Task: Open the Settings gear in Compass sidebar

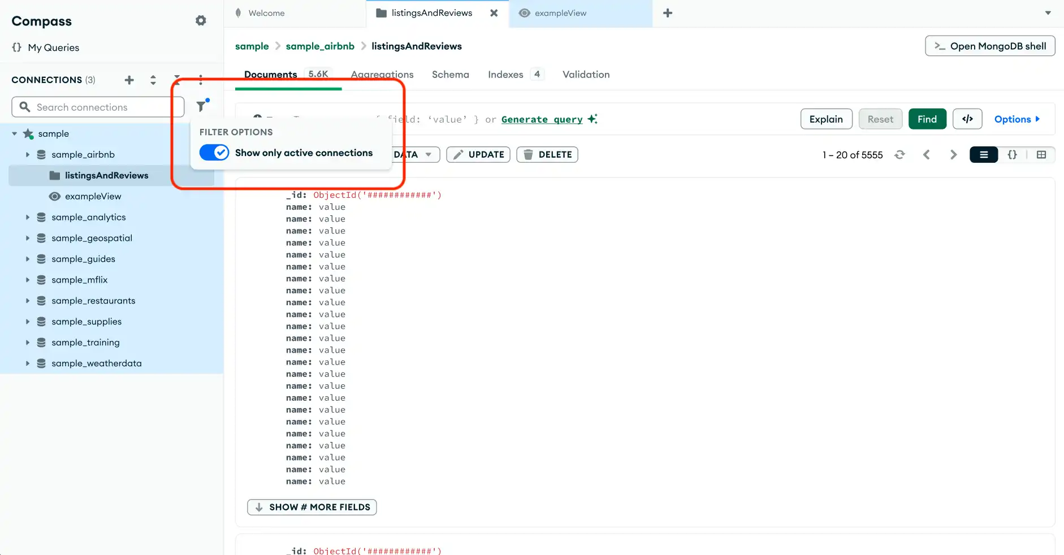Action: [x=201, y=20]
